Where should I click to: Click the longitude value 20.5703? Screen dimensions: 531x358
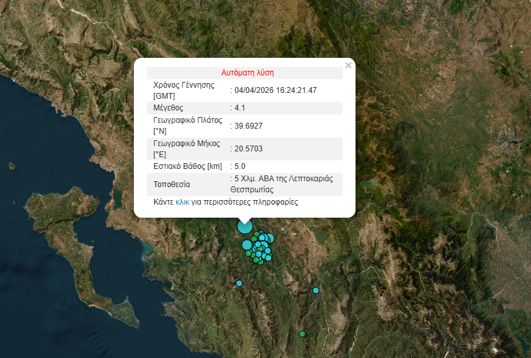[x=248, y=149]
